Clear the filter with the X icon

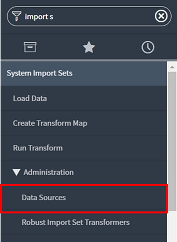[161, 16]
